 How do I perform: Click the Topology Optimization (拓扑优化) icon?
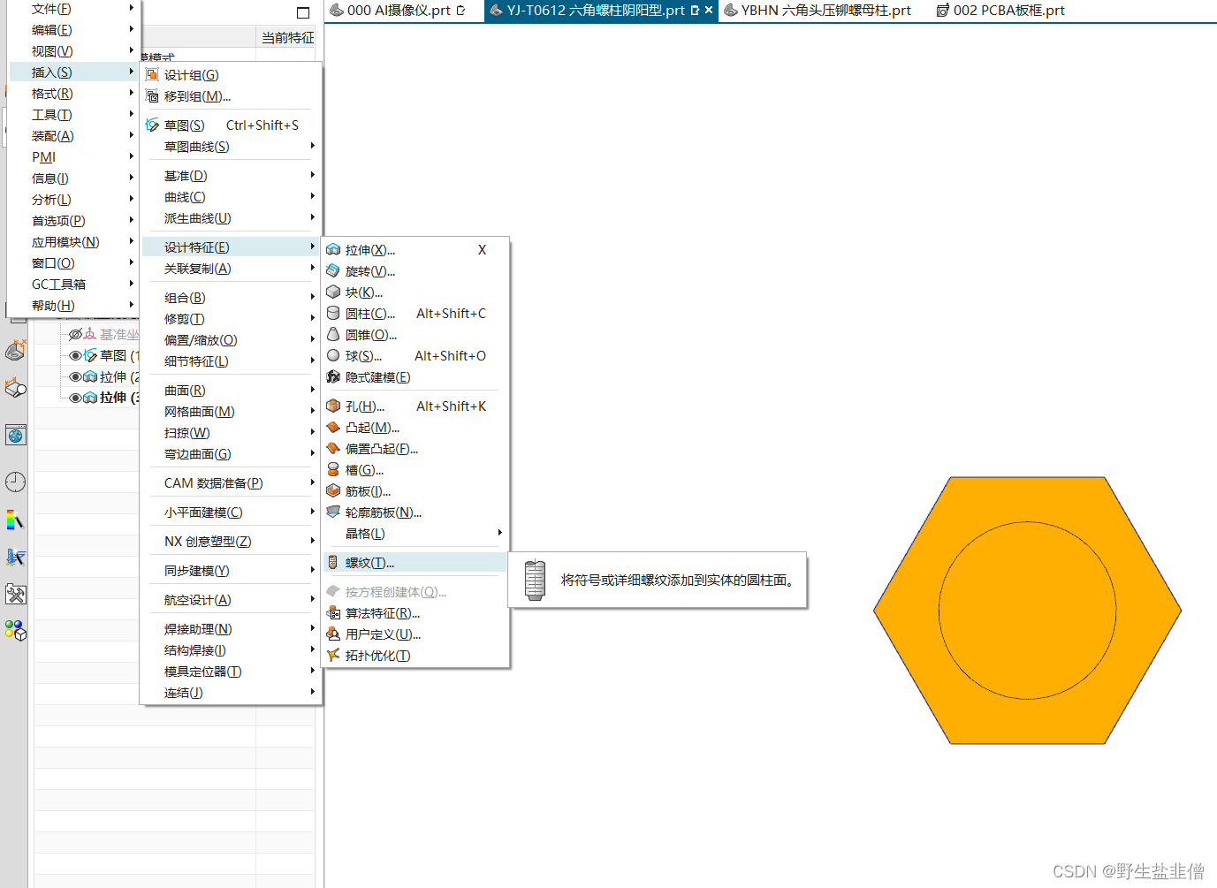(x=333, y=656)
